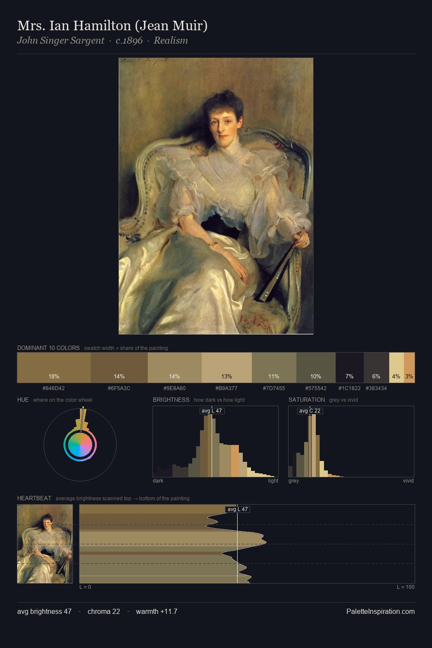Select the 13% swatch colored #B9A377

(x=227, y=368)
